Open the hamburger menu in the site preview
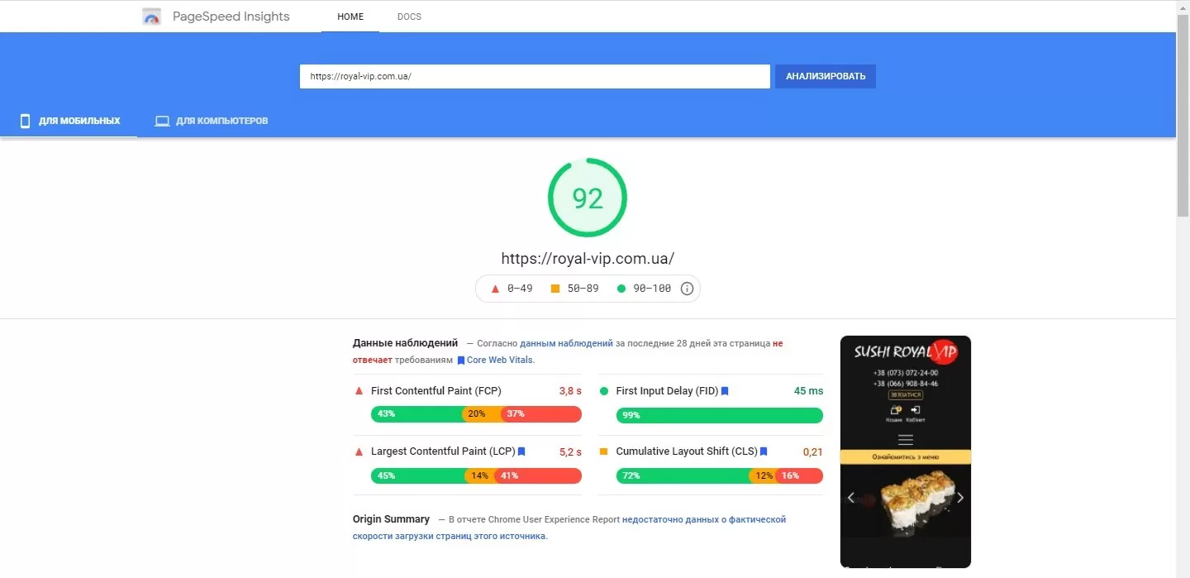Screen dimensions: 1190x578 tap(906, 440)
